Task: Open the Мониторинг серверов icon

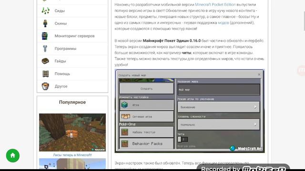Action: (x=45, y=36)
